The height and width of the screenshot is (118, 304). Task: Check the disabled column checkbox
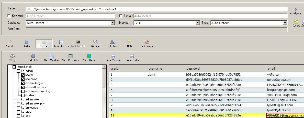[23, 95]
